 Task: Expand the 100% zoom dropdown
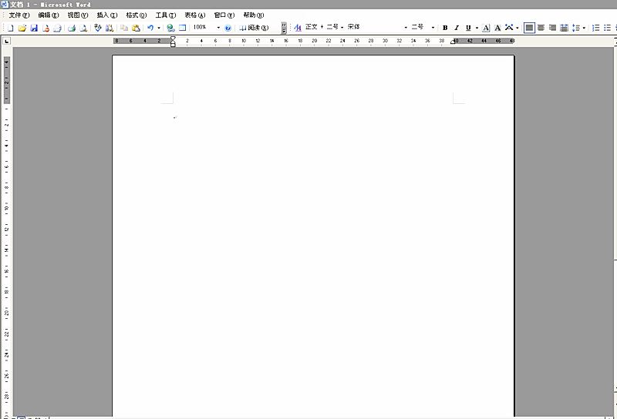click(x=218, y=28)
